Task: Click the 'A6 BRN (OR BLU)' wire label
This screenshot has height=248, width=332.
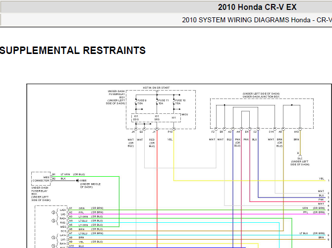Action: tap(86, 229)
